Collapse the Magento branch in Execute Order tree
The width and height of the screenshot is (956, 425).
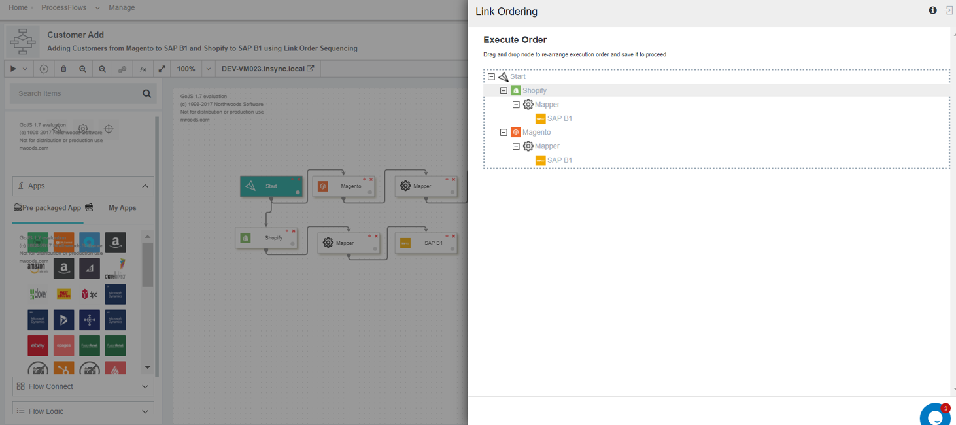[x=504, y=133]
